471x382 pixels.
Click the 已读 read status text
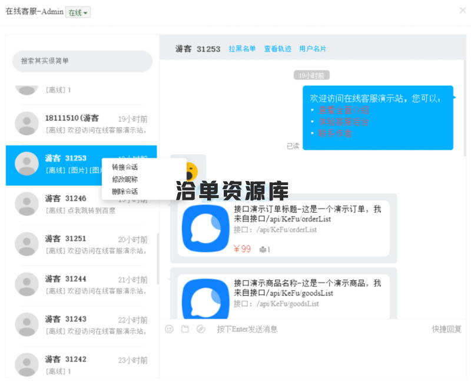coord(293,146)
